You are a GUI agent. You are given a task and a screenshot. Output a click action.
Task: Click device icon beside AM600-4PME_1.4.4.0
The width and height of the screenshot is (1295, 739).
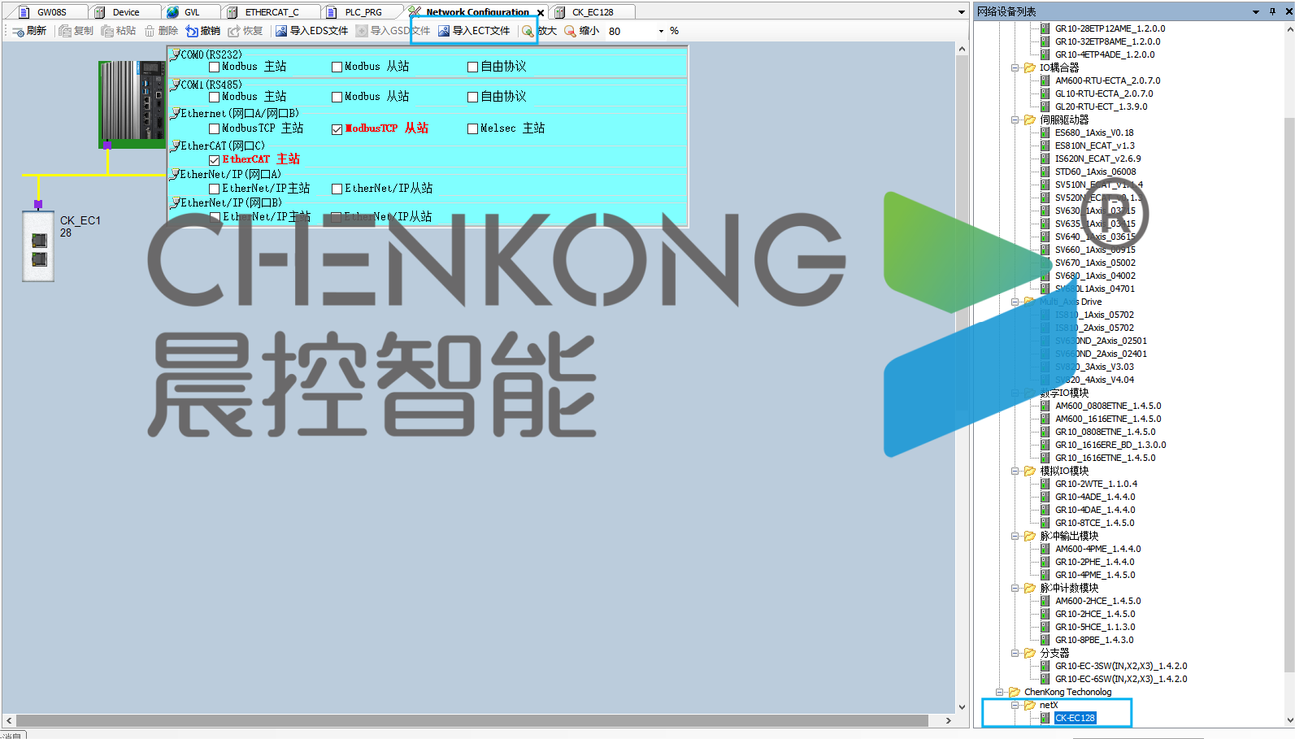point(1045,549)
